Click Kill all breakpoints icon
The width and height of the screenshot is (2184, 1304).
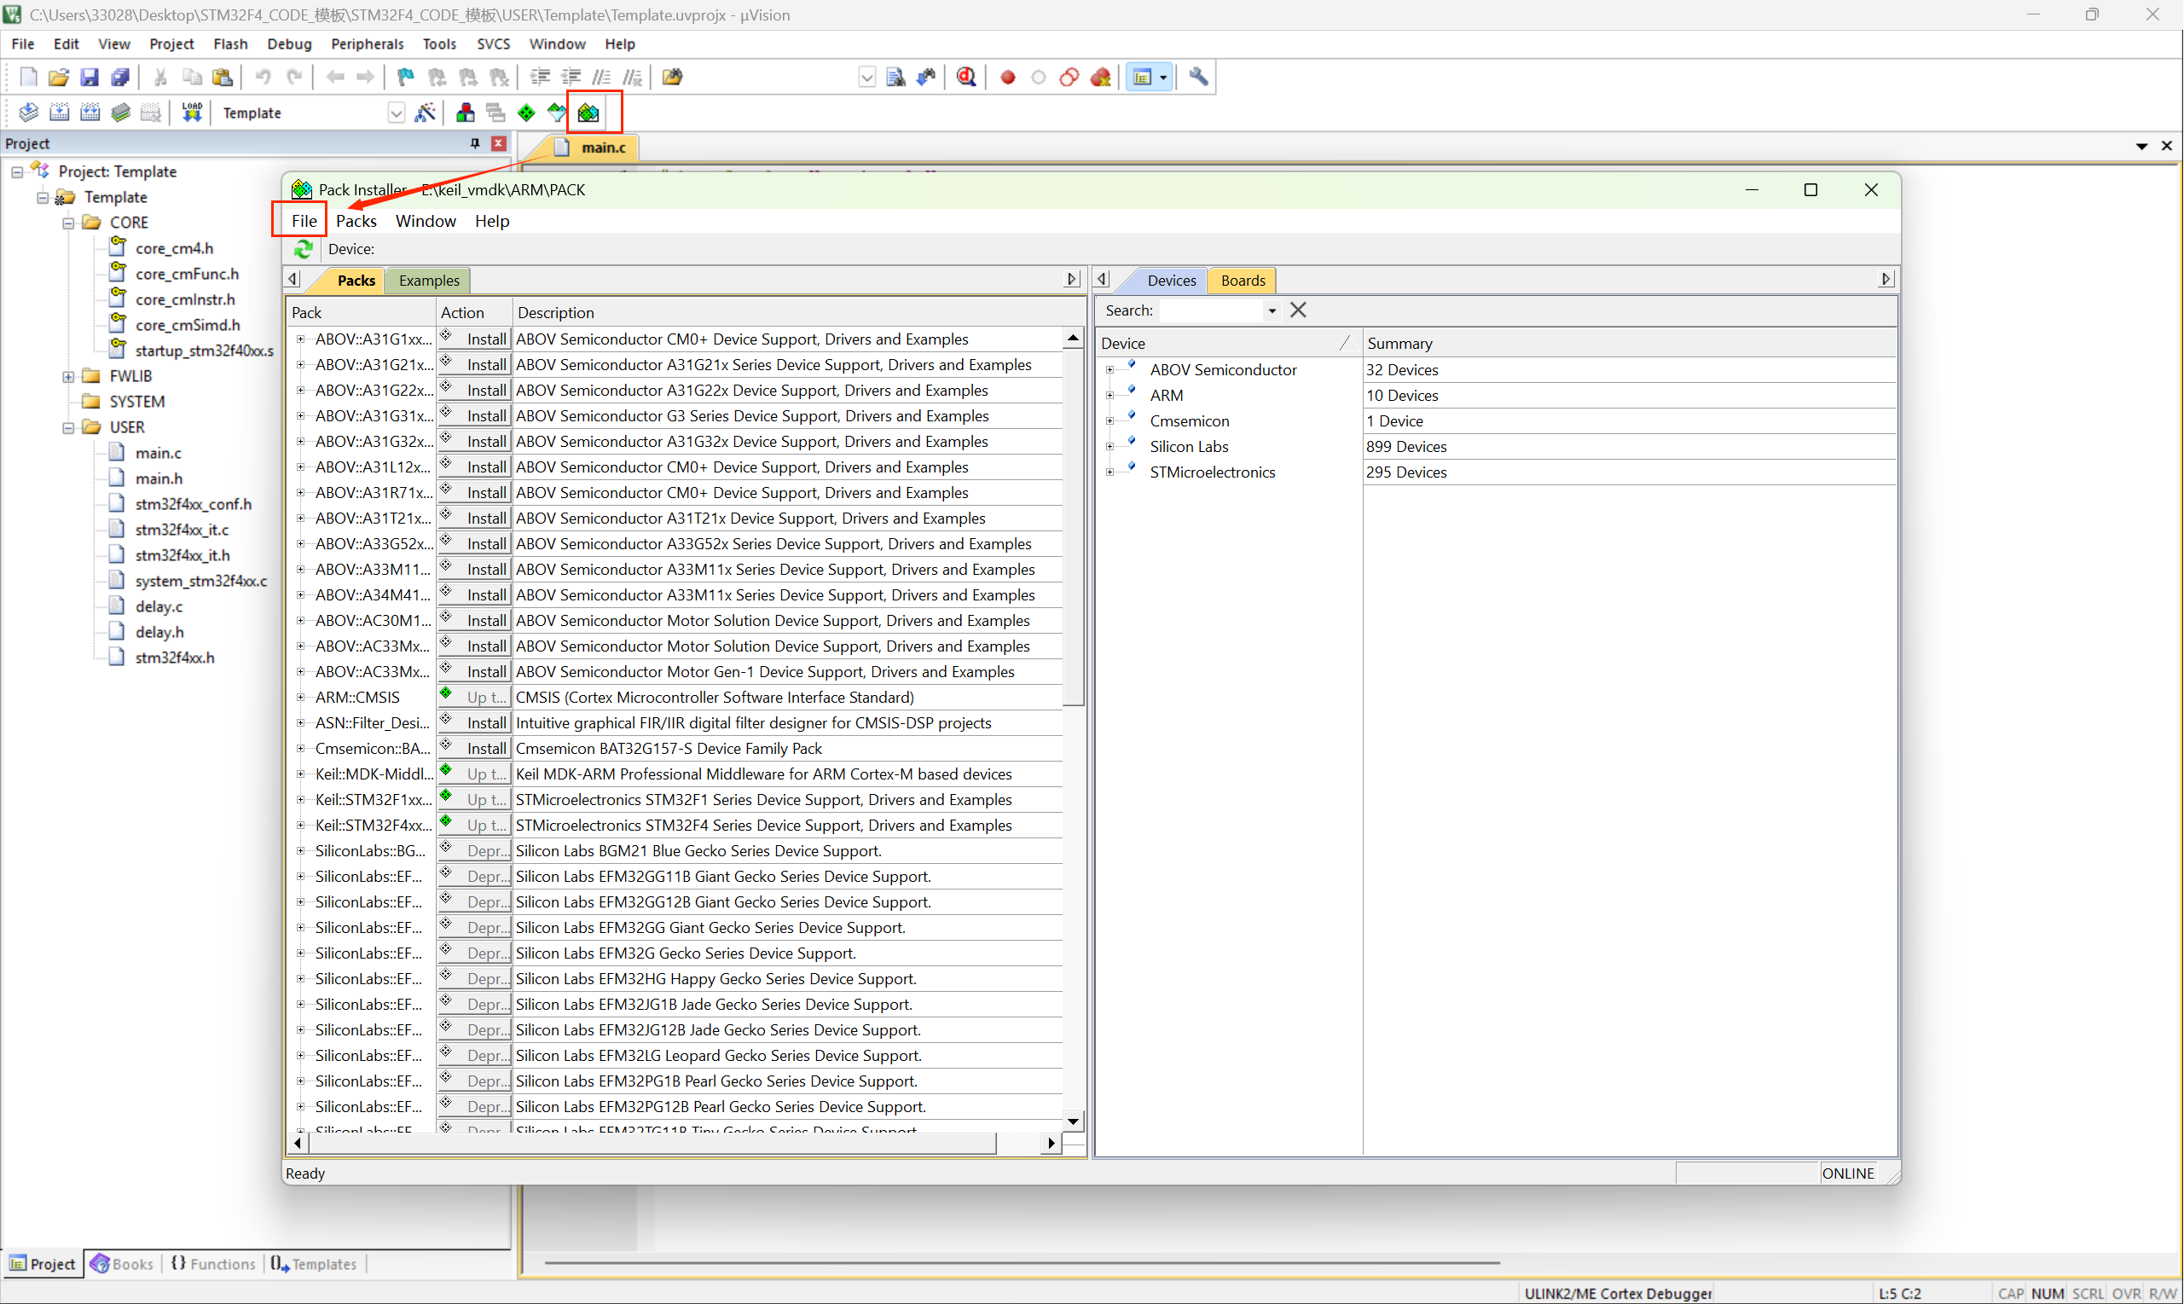click(1101, 78)
